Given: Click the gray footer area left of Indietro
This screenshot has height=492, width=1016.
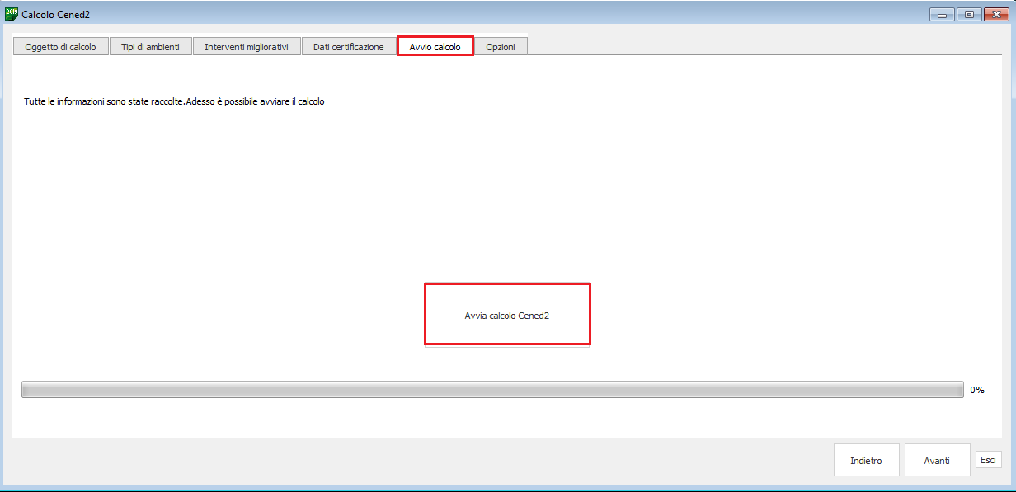Looking at the screenshot, I should point(412,462).
